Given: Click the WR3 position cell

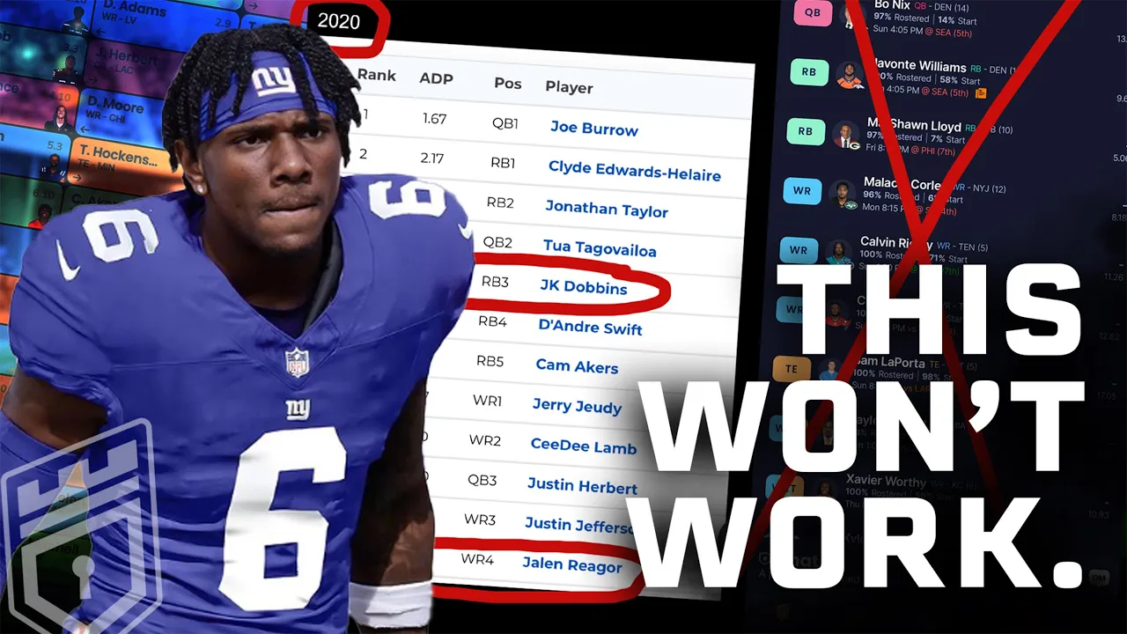Looking at the screenshot, I should pyautogui.click(x=479, y=520).
